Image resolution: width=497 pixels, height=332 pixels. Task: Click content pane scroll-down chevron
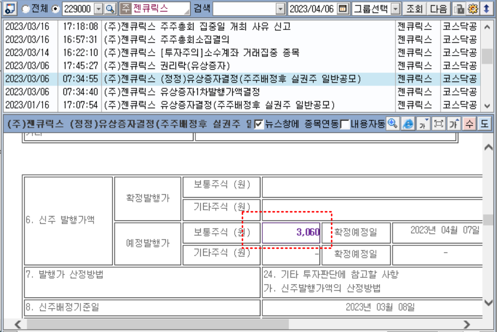tap(488, 303)
